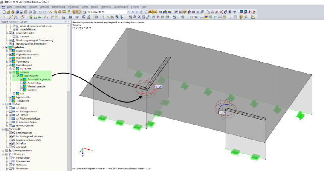This screenshot has width=324, height=171.
Task: Click the next-case right arrow icon
Action: coord(137,12)
